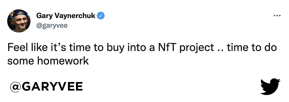This screenshot has width=289, height=102.
Task: Click the word "some" on the second line
Action: pyautogui.click(x=21, y=62)
